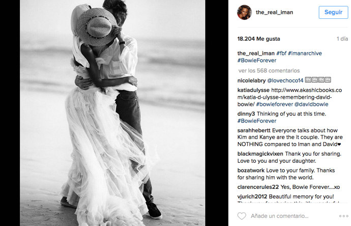Screen dimensions: 351x226
Task: Click the black and white beach photo
Action: click(112, 113)
